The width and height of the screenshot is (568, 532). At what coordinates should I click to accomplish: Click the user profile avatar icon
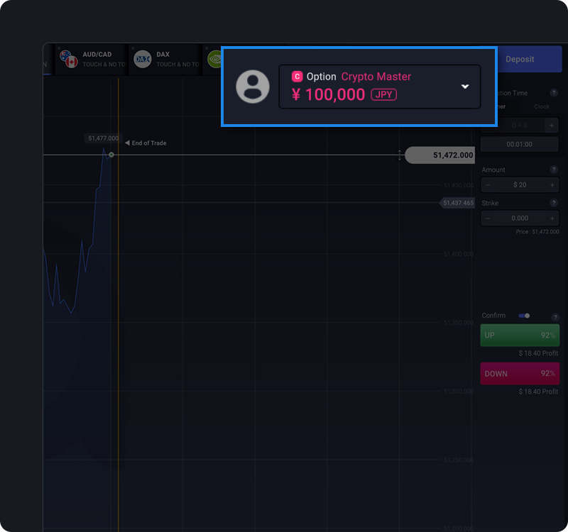(253, 87)
